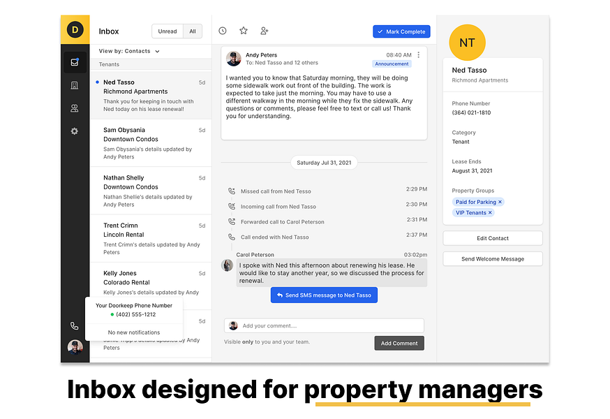Click No new notifications text
This screenshot has height=419, width=610.
(x=134, y=332)
